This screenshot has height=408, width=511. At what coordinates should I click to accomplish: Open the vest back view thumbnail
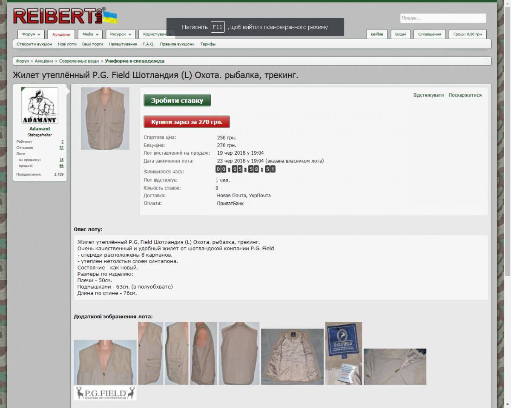click(x=239, y=354)
